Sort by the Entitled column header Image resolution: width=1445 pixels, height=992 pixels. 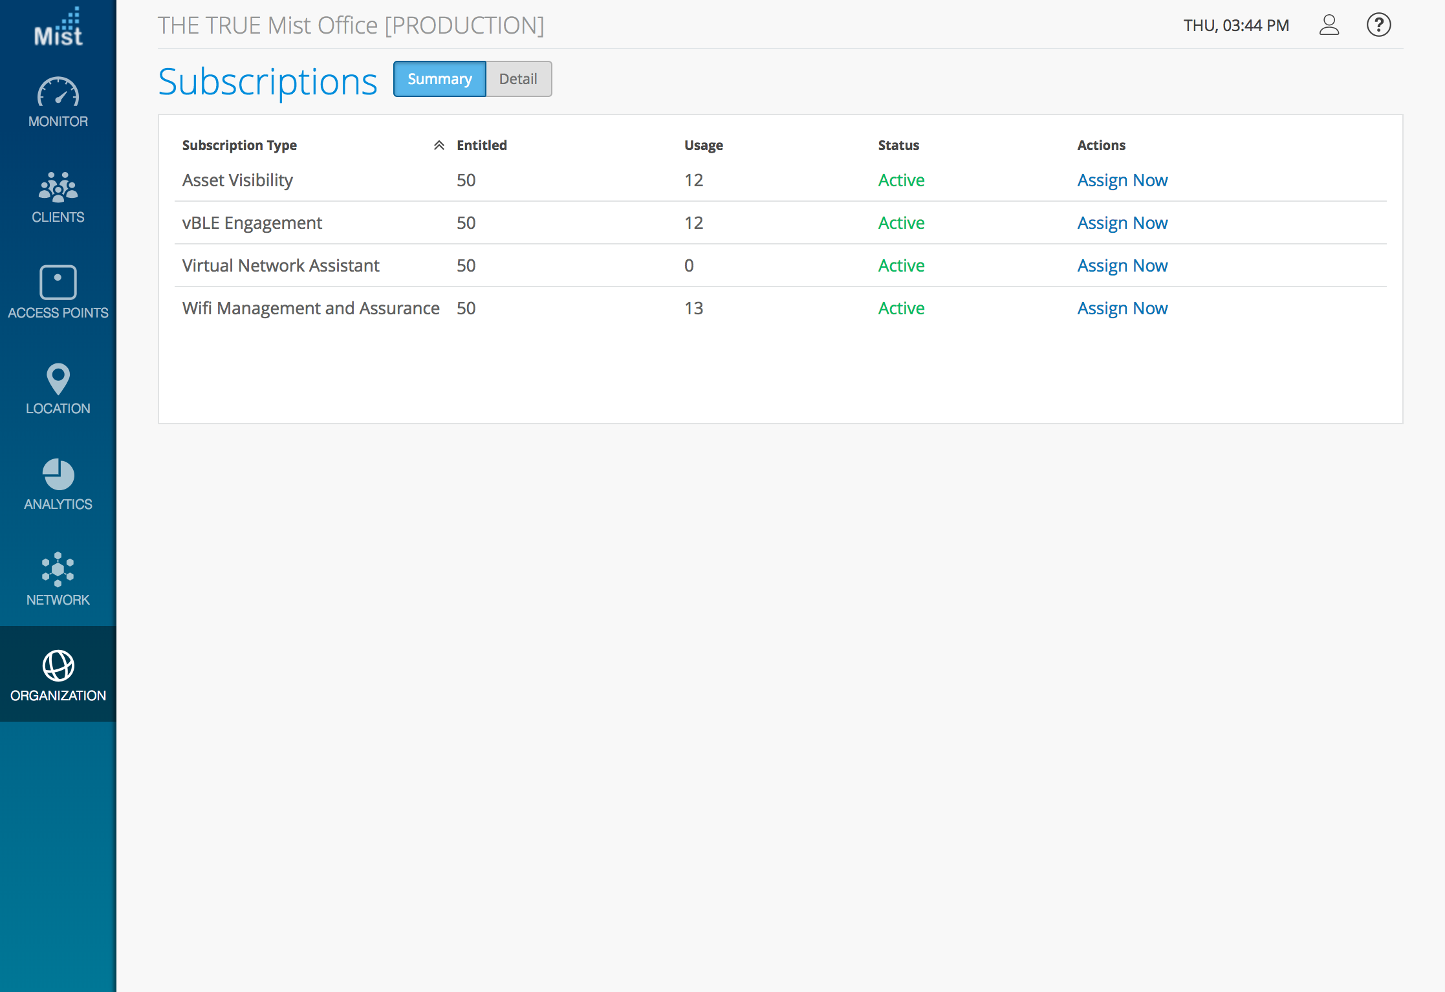tap(481, 146)
